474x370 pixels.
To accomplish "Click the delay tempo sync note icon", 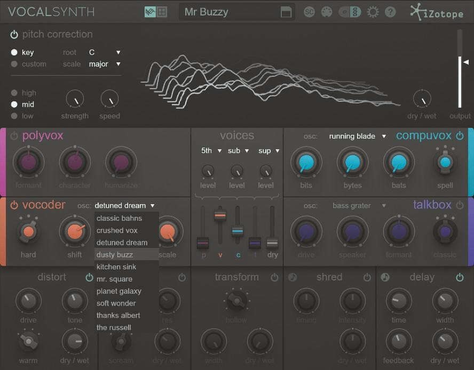I will click(385, 277).
